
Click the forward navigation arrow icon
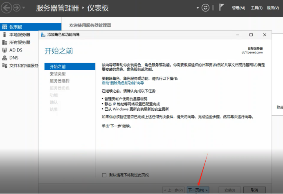[x=17, y=8]
